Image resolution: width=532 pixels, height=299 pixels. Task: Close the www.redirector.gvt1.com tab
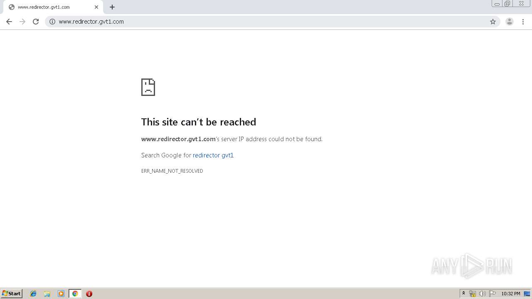click(x=96, y=7)
